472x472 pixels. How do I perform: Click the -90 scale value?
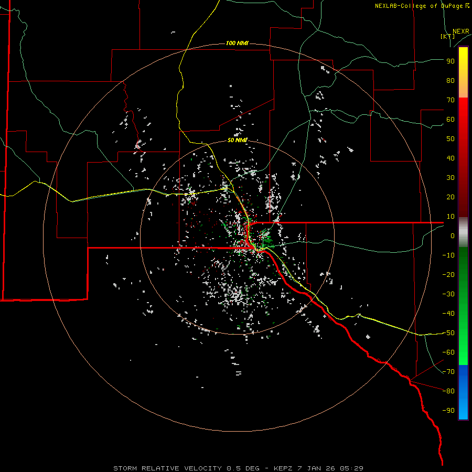448,411
